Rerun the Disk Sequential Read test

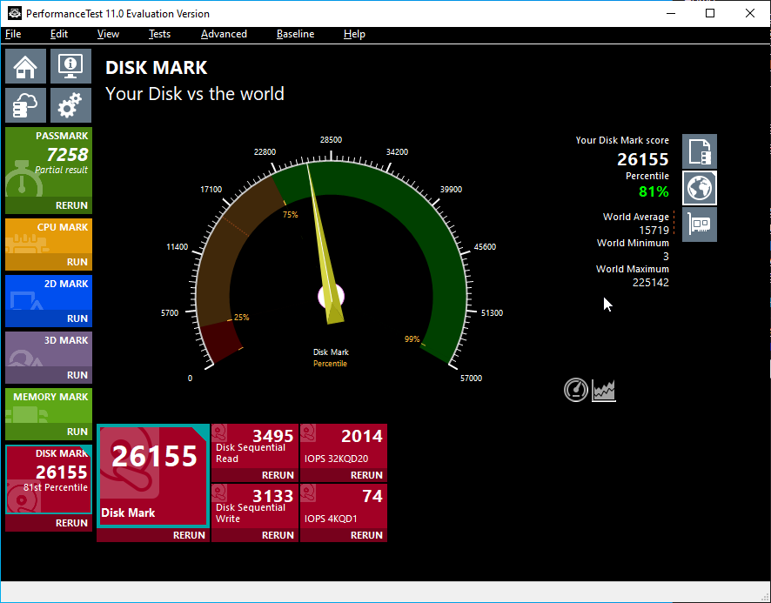[278, 475]
